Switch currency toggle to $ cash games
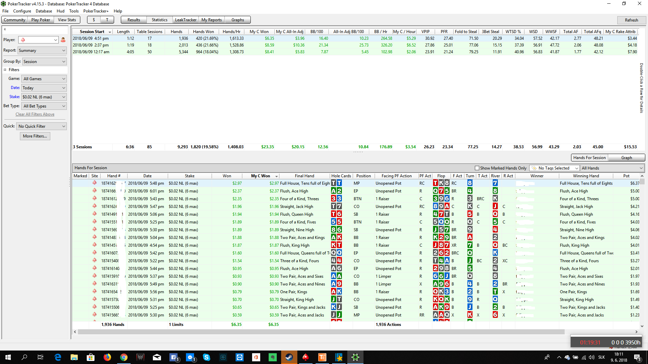The height and width of the screenshot is (364, 648). [94, 20]
